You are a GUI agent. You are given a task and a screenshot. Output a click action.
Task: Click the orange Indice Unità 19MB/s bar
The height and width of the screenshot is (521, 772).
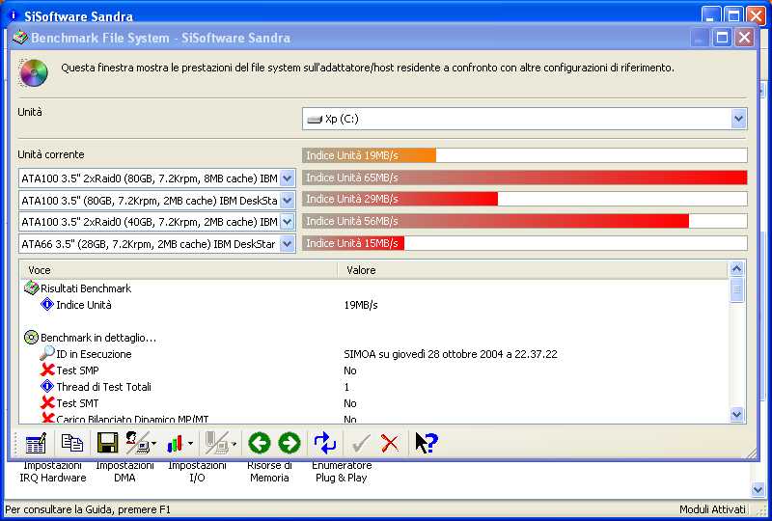click(x=370, y=155)
